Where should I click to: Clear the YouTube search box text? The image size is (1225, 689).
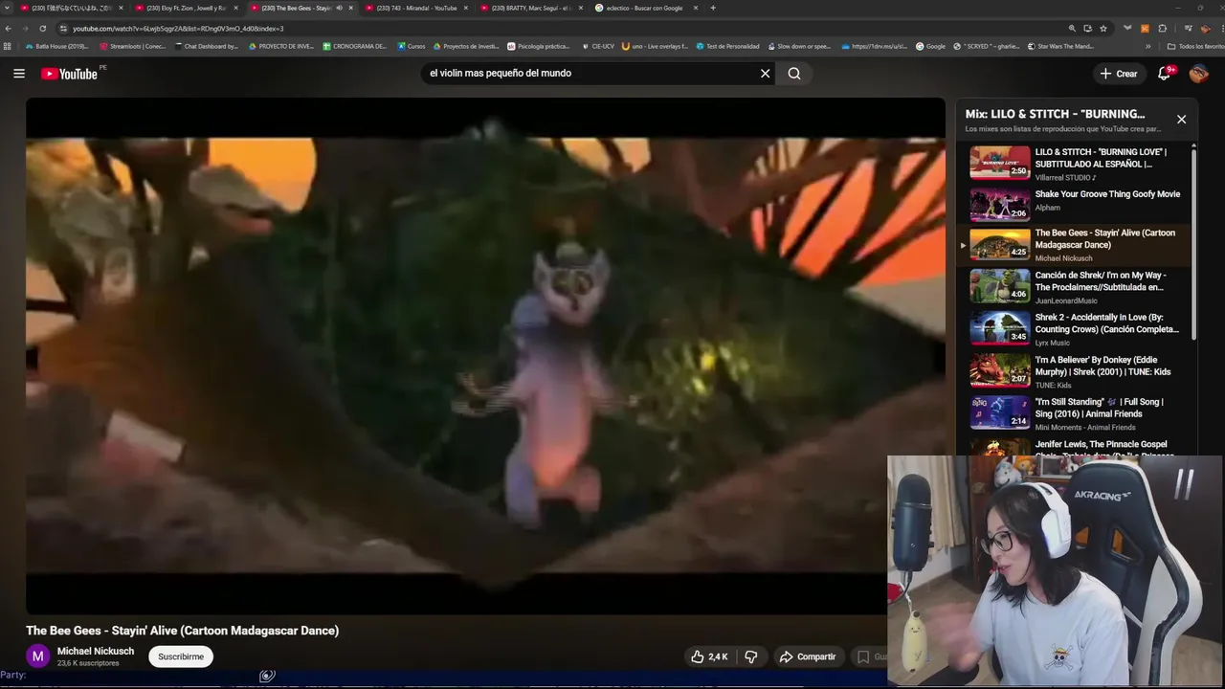pyautogui.click(x=765, y=74)
